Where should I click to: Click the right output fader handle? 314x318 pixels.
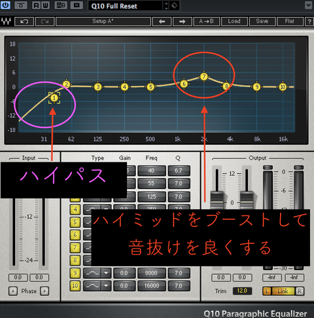[247, 200]
